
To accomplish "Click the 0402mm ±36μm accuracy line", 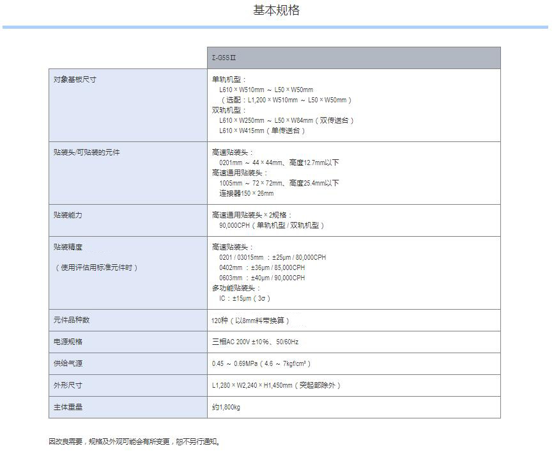I will tap(261, 267).
